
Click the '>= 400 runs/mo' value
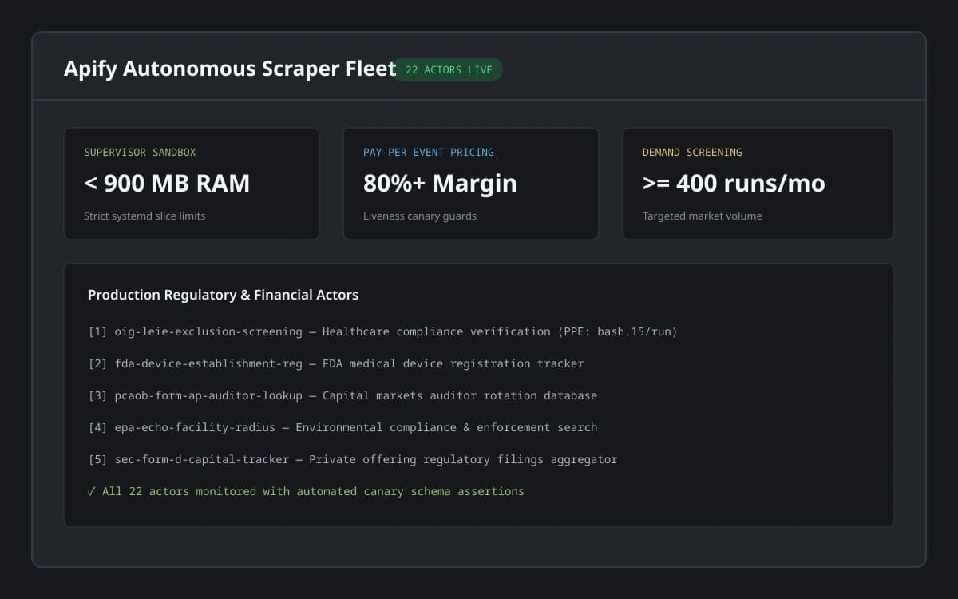(734, 183)
